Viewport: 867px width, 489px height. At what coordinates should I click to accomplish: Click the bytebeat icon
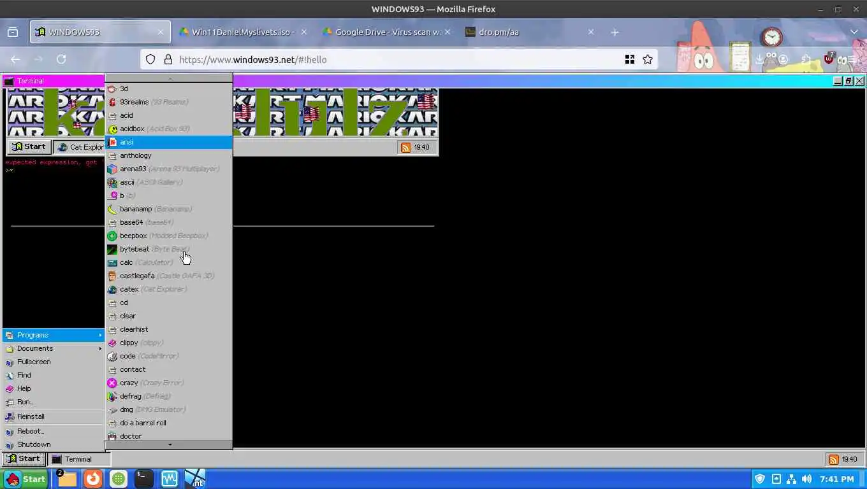(112, 250)
